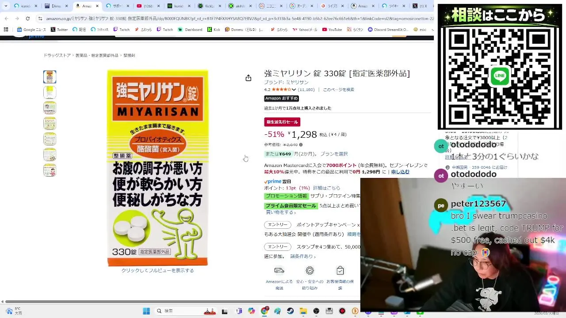Select the last product thumbnail
Viewport: 566px width, 318px height.
click(x=50, y=170)
